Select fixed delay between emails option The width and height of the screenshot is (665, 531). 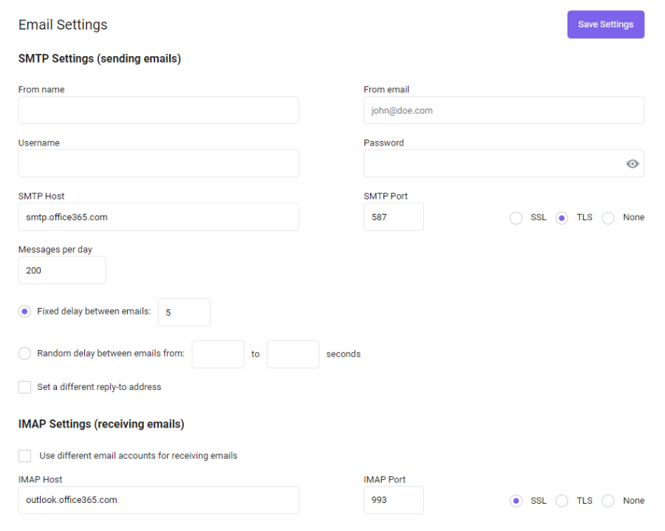[24, 312]
